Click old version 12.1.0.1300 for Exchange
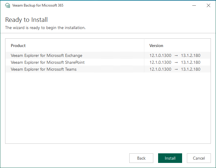216x168 pixels. coord(160,55)
